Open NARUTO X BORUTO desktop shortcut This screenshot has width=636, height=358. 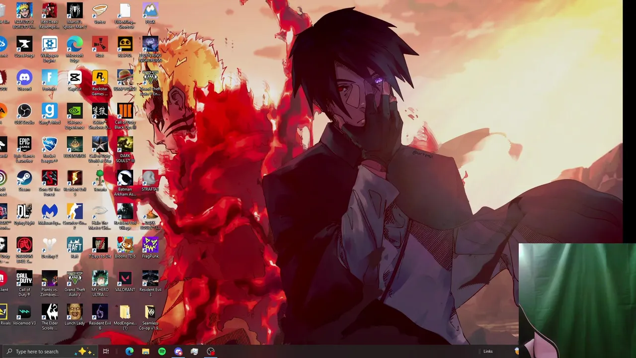(x=24, y=15)
